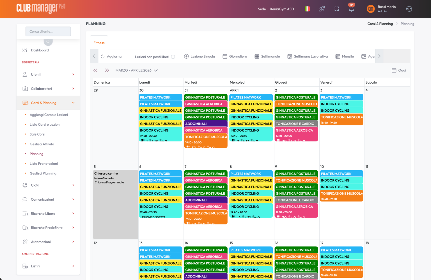The height and width of the screenshot is (280, 431).
Task: Open GINNASTICA AEROBICA 19:10 on Thursday 9
Action: 296,210
